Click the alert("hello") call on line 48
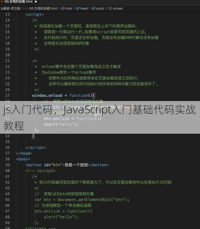This screenshot has width=200, height=229. (61, 217)
